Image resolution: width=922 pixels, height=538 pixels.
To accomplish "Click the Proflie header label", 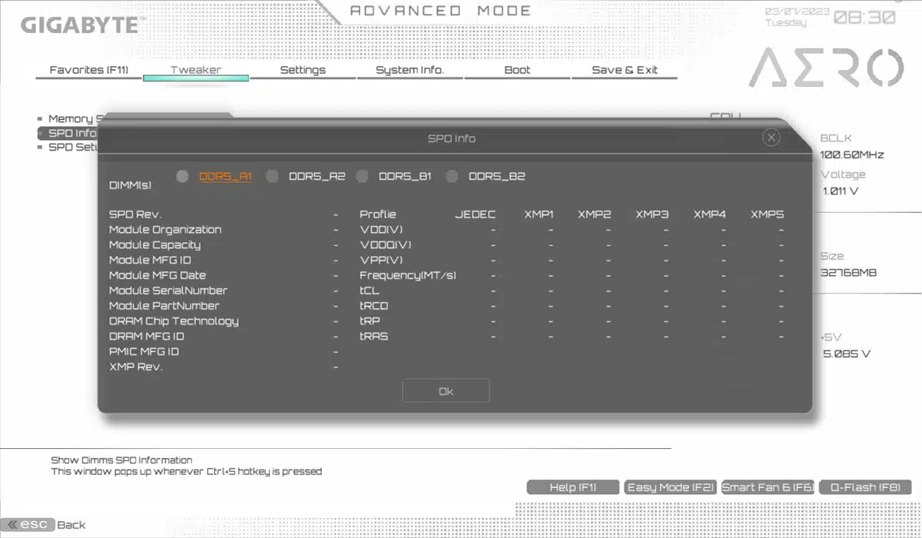I will pos(378,214).
